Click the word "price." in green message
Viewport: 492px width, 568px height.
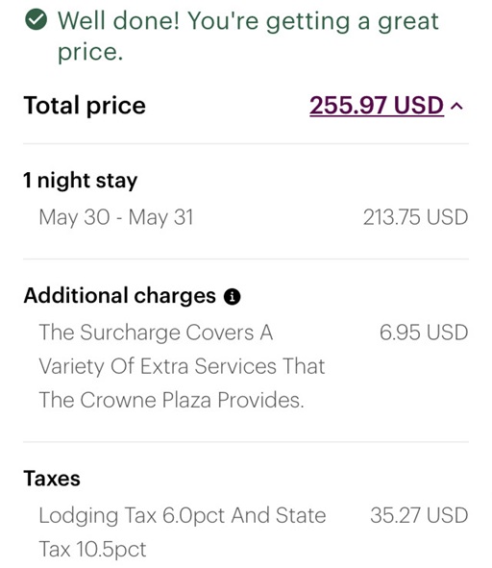[90, 53]
